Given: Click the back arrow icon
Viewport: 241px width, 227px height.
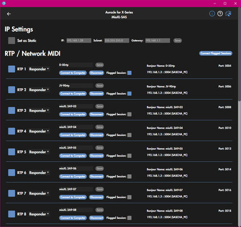Looking at the screenshot, I should (9, 14).
